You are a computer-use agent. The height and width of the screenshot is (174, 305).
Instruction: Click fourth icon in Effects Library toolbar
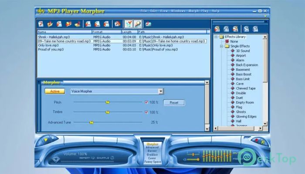(x=246, y=29)
